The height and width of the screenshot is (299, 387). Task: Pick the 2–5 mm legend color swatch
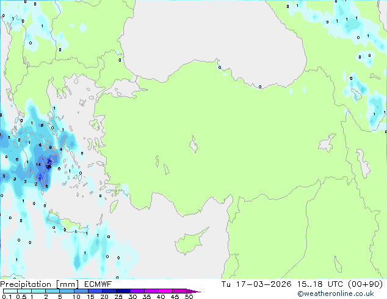pyautogui.click(x=52, y=291)
